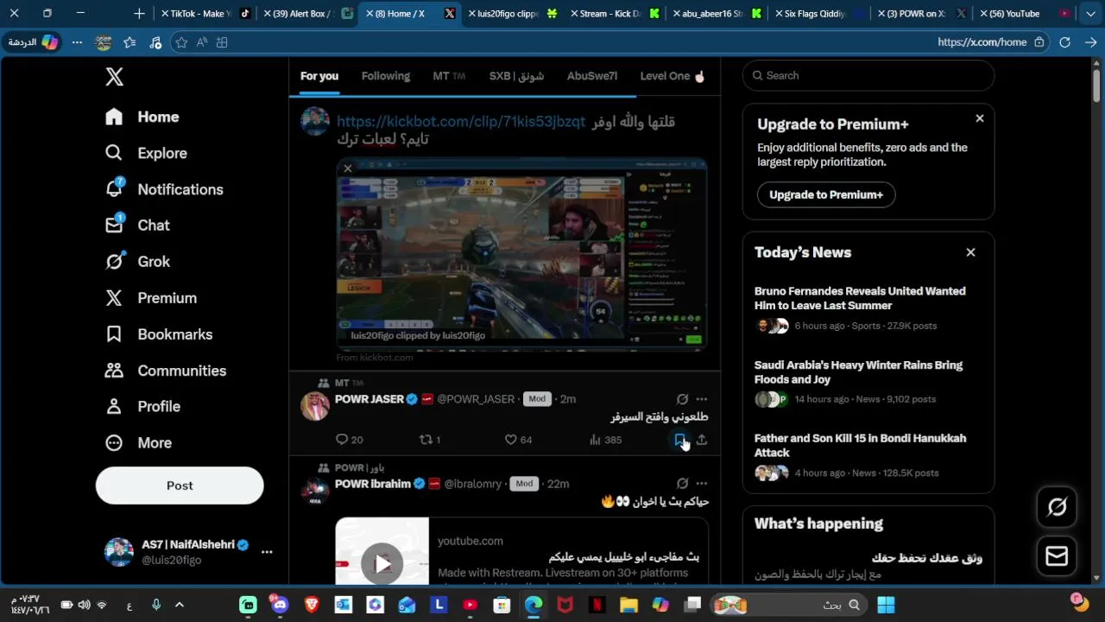Image resolution: width=1105 pixels, height=622 pixels.
Task: Open Notifications in the sidebar
Action: (x=164, y=189)
